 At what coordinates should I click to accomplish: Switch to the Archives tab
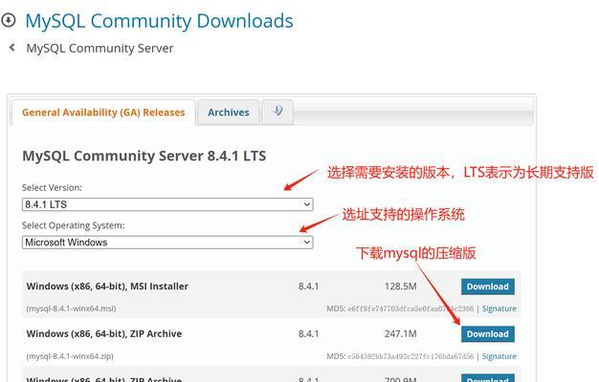(x=229, y=113)
